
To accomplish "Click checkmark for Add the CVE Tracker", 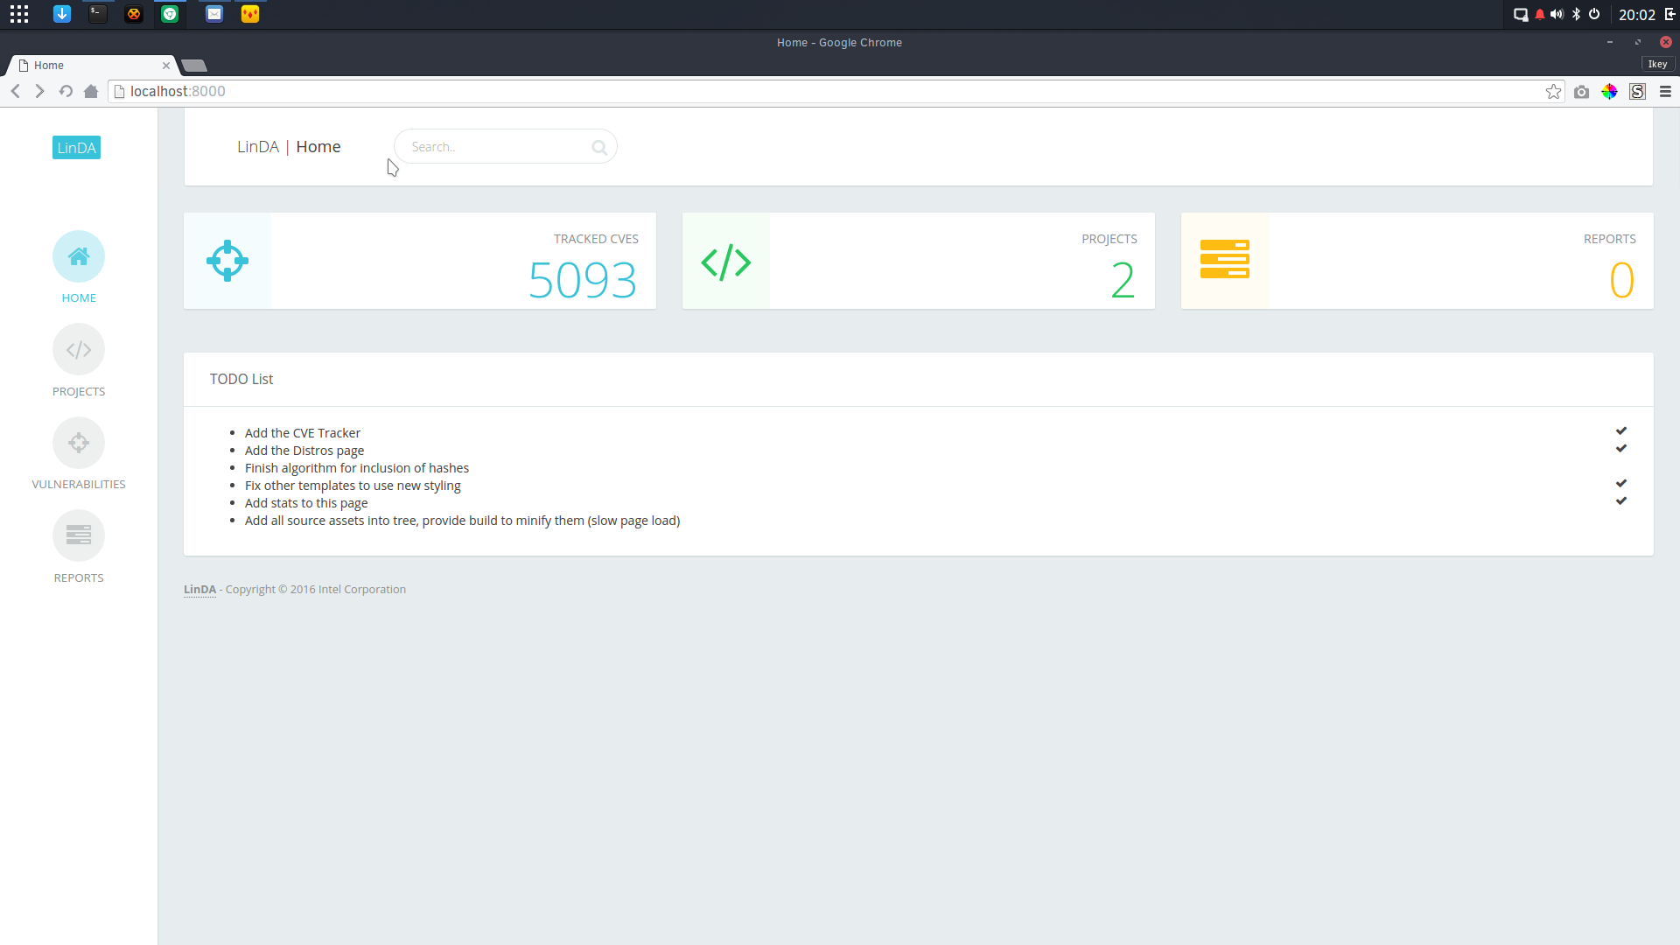I will click(1621, 431).
